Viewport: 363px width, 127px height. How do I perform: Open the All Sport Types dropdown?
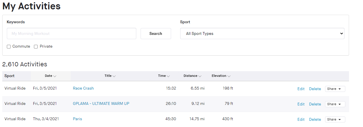(262, 33)
